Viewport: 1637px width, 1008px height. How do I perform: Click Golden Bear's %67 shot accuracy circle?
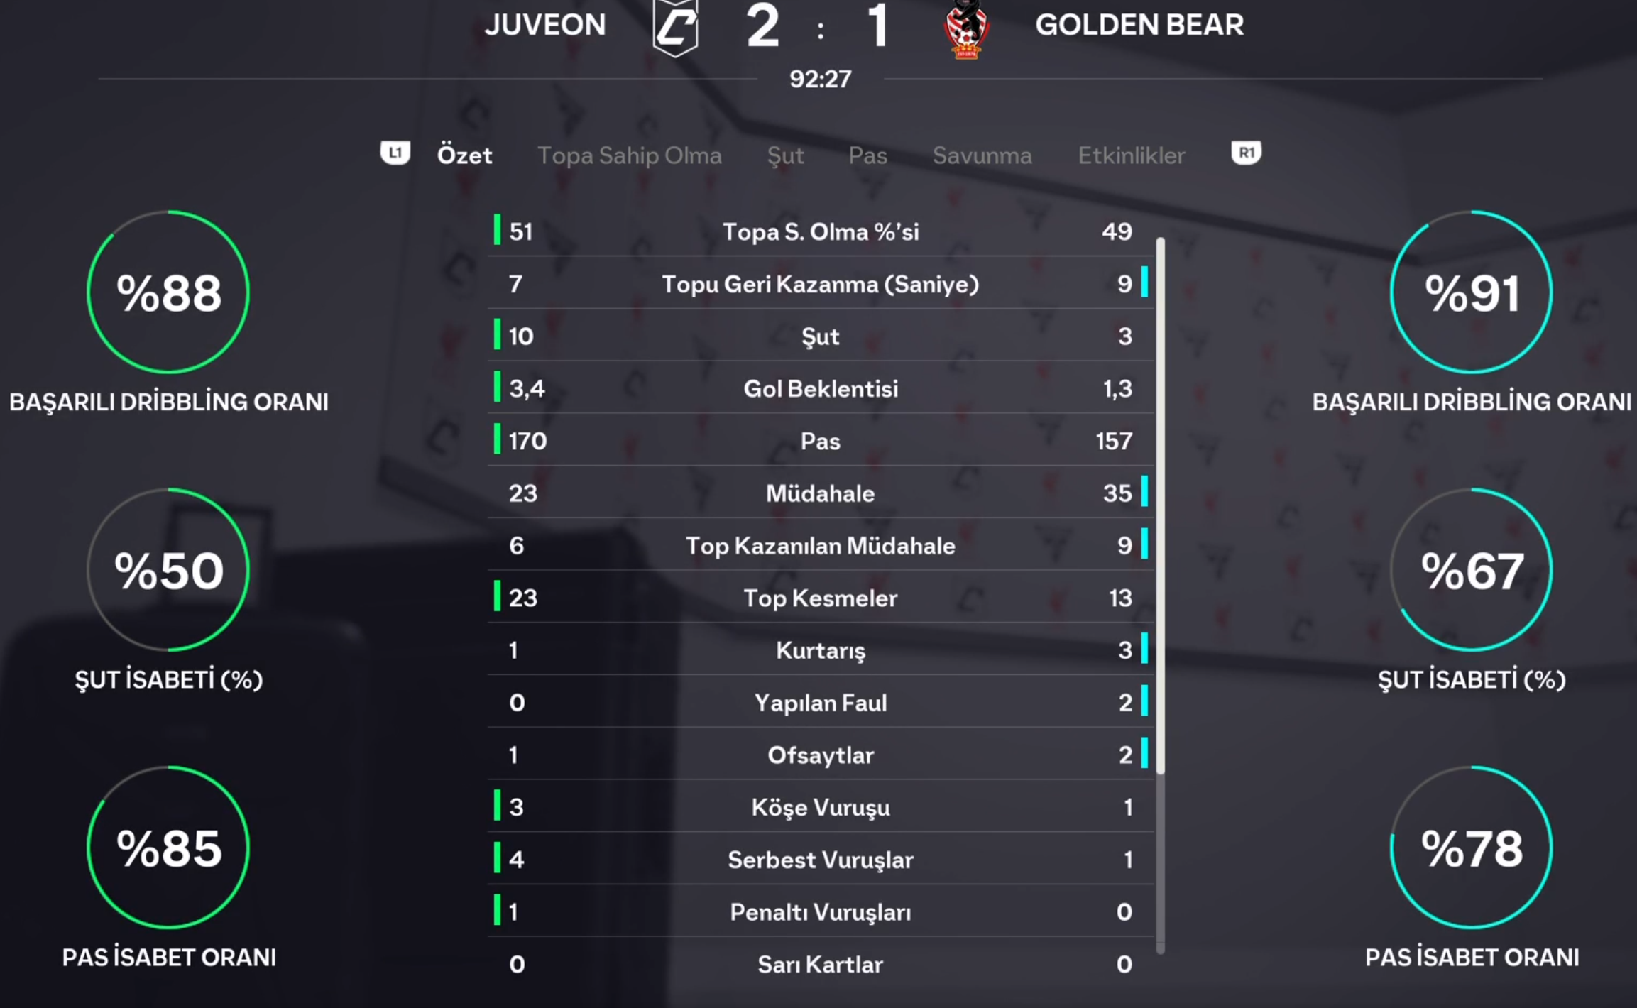pyautogui.click(x=1471, y=569)
